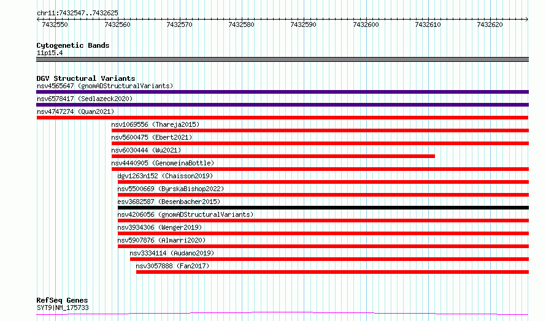Click the gray 11p15.4 cytogenetic band bar
This screenshot has width=546, height=321.
[x=282, y=59]
